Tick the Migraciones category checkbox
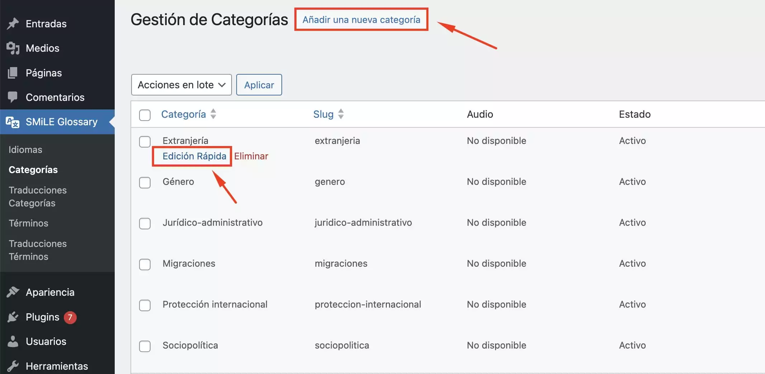Image resolution: width=765 pixels, height=374 pixels. [x=145, y=264]
